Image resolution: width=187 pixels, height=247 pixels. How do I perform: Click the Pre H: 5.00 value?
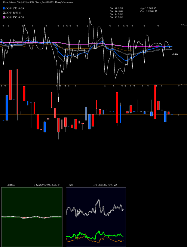click(x=116, y=11)
